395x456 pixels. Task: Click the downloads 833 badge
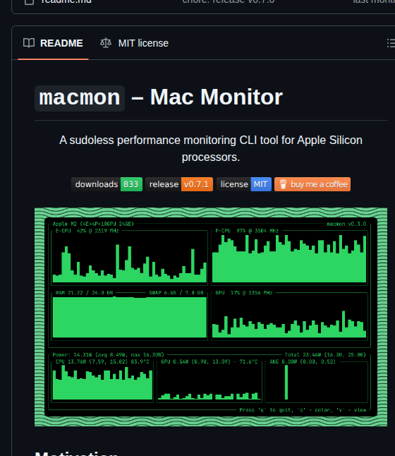tap(107, 184)
